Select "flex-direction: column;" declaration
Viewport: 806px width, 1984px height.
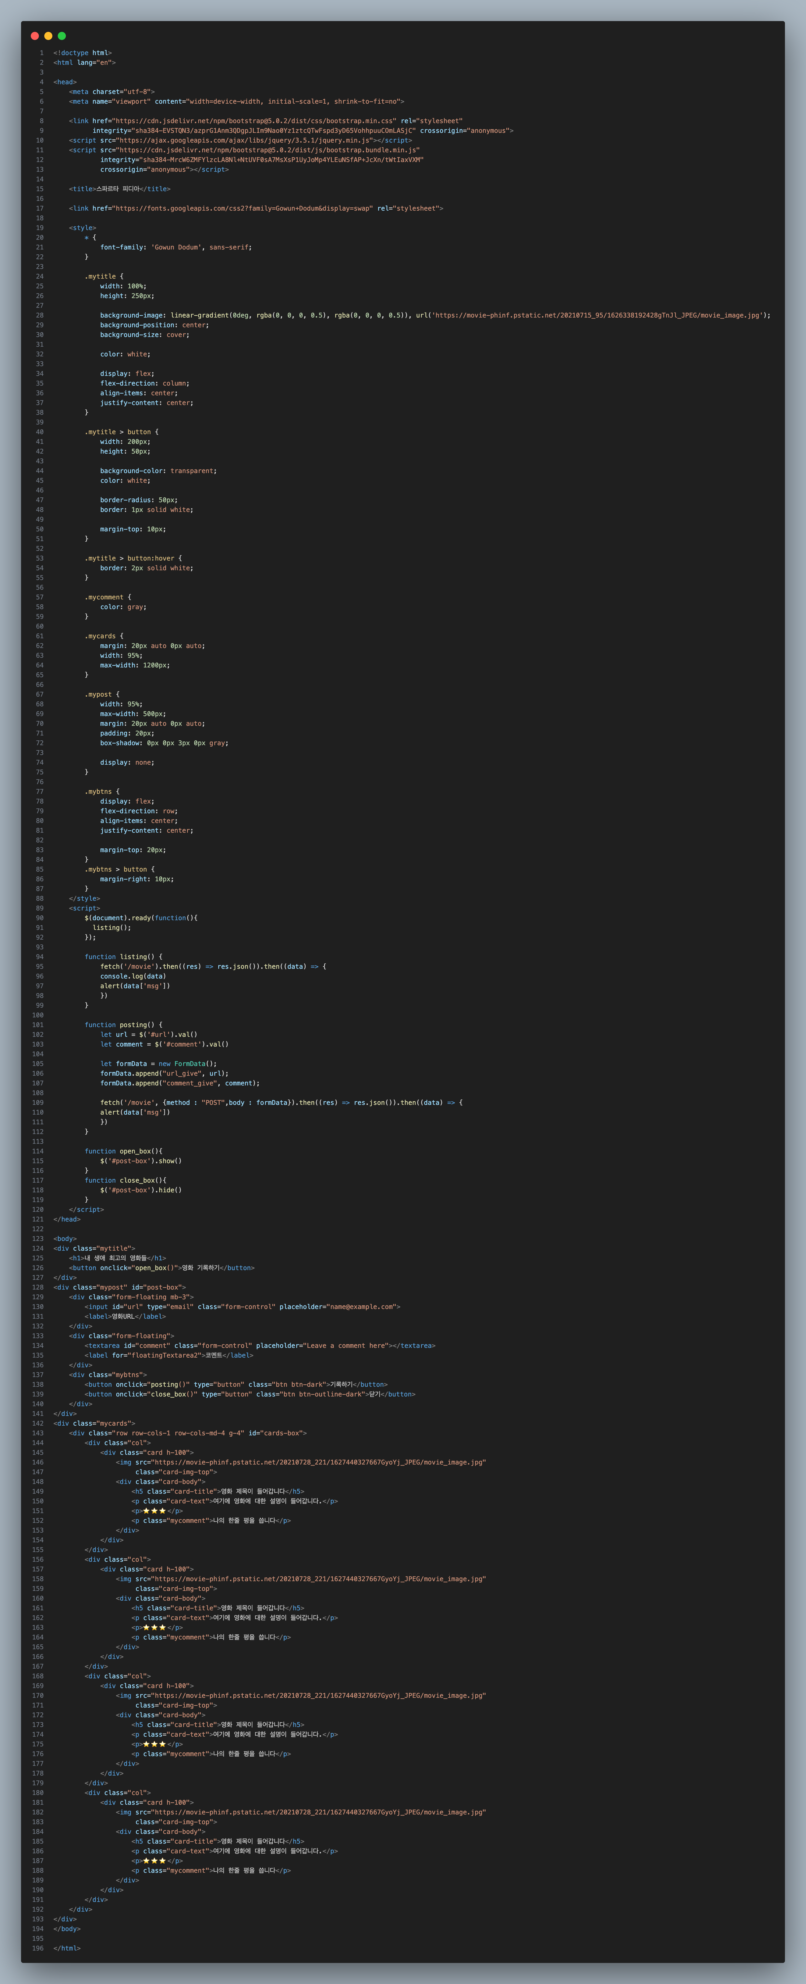coord(145,384)
